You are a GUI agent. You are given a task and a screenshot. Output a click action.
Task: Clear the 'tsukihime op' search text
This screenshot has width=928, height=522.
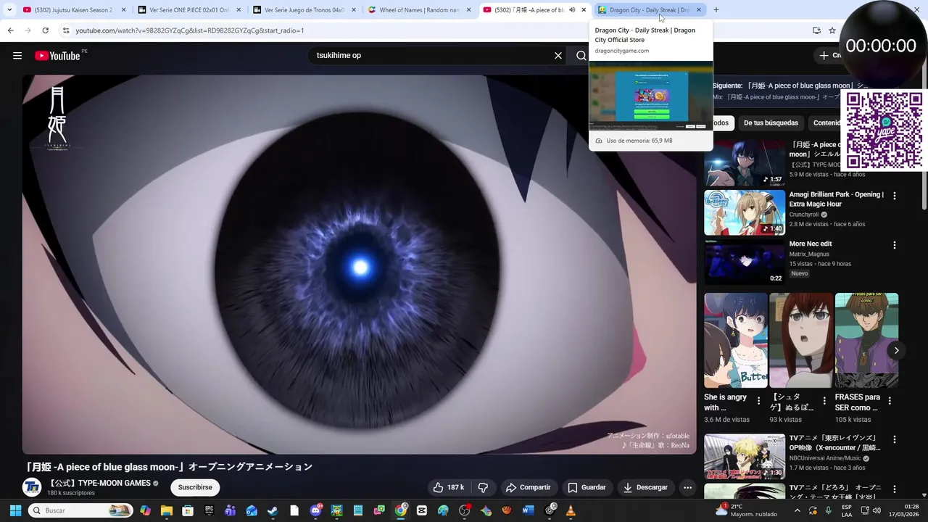(558, 56)
